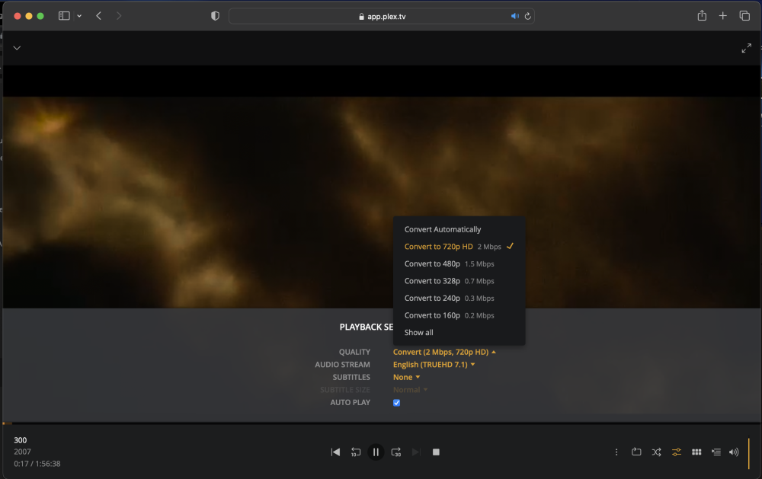Open Safari privacy shield icon
The height and width of the screenshot is (479, 762).
coord(215,16)
